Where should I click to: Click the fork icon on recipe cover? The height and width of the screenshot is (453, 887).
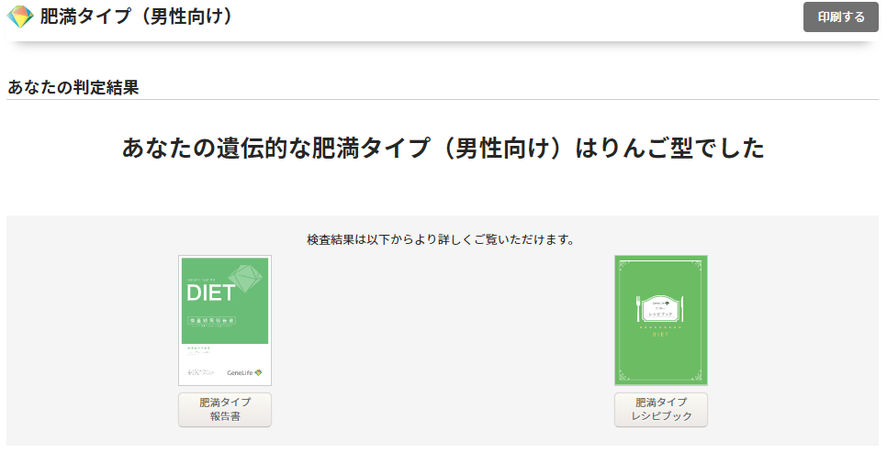tap(639, 308)
